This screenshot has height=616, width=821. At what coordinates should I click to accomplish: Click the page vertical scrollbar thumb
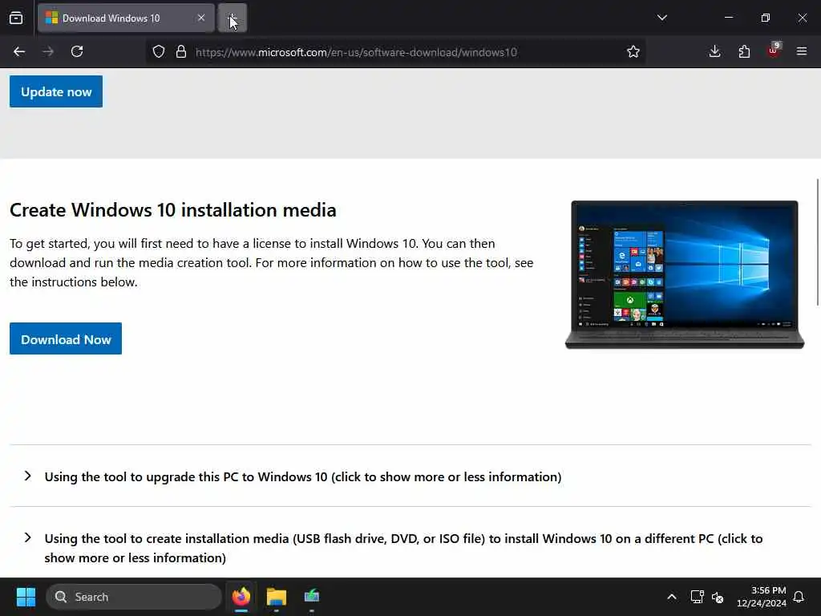coord(817,241)
